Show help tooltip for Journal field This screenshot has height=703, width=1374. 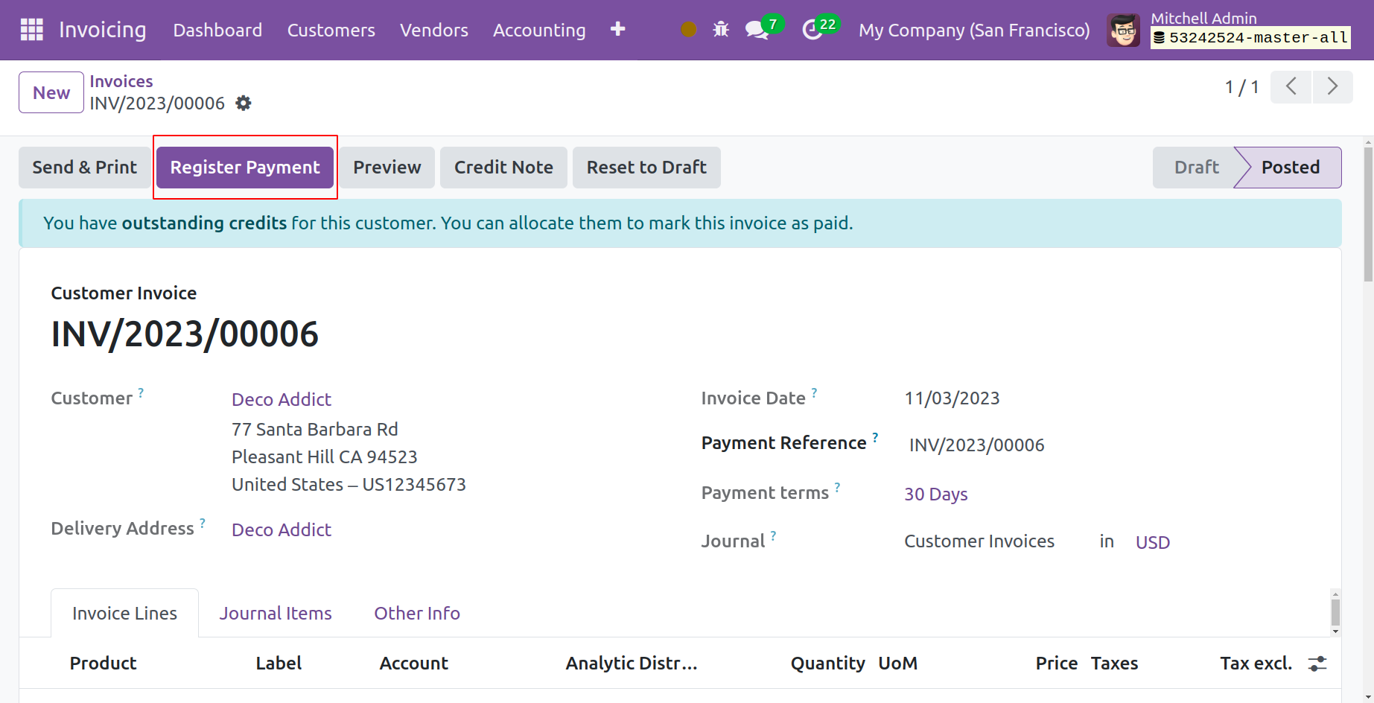pyautogui.click(x=773, y=535)
